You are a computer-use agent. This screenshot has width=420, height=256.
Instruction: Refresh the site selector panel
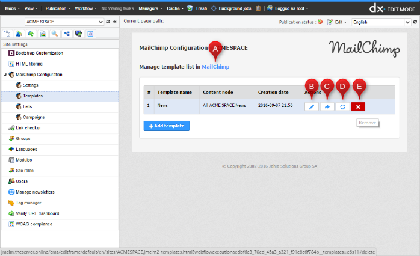(108, 22)
